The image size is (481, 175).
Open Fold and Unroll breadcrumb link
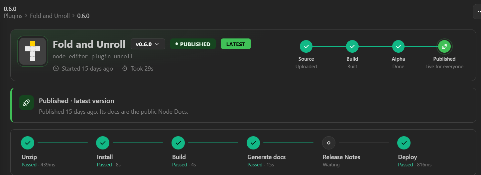(50, 16)
